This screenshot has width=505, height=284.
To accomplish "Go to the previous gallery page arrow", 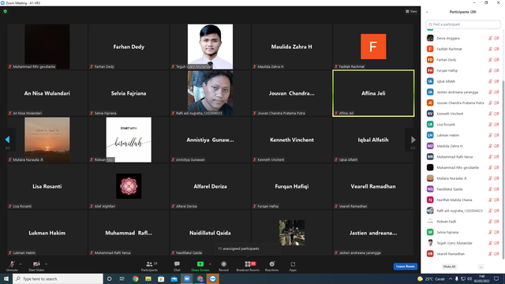I will coord(7,140).
